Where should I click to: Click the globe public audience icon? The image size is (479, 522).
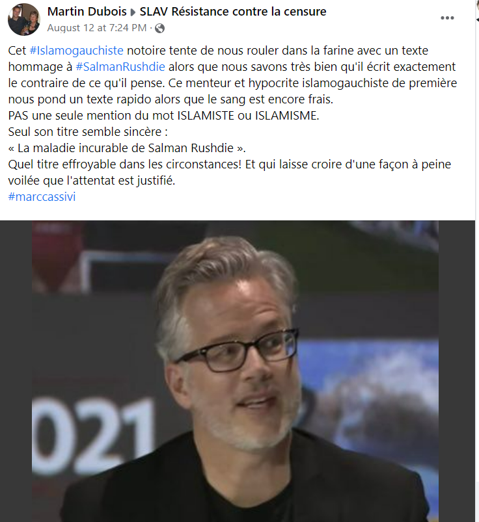(160, 29)
